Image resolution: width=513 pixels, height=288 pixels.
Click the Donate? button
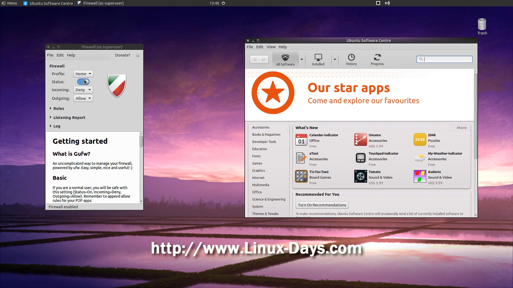(x=123, y=55)
